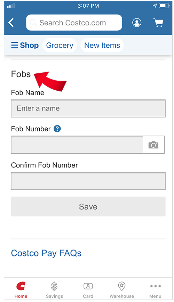174x302 pixels.
Task: Open the account profile icon
Action: pyautogui.click(x=136, y=23)
